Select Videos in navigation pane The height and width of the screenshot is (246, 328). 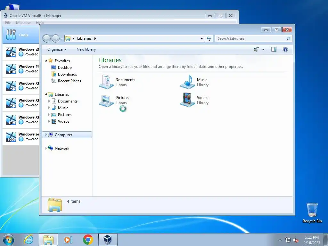(61, 121)
